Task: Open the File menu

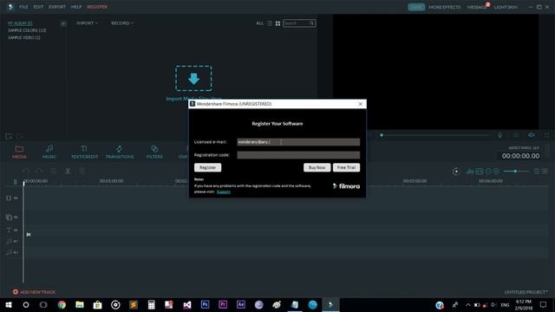Action: coord(23,7)
